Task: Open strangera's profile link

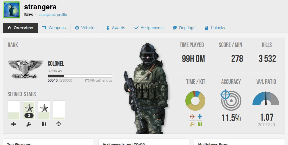Action: [53, 14]
